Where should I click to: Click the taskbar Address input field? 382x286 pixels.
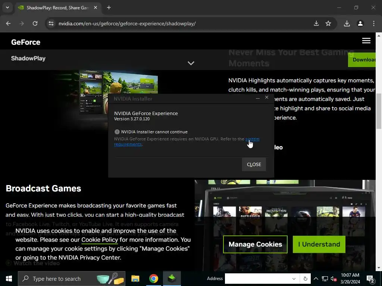[258, 279]
